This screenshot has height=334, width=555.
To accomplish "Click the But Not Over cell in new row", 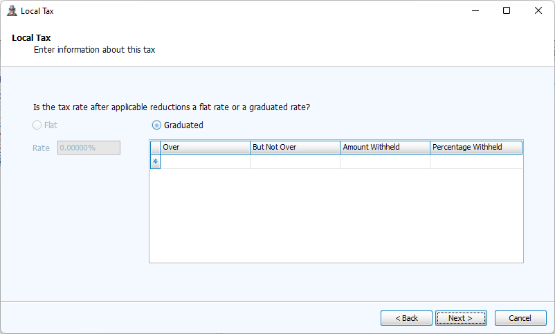I will 295,161.
